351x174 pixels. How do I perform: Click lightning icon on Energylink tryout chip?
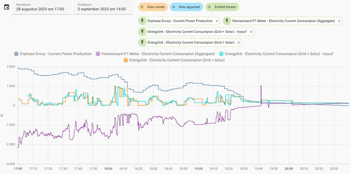[x=142, y=32]
